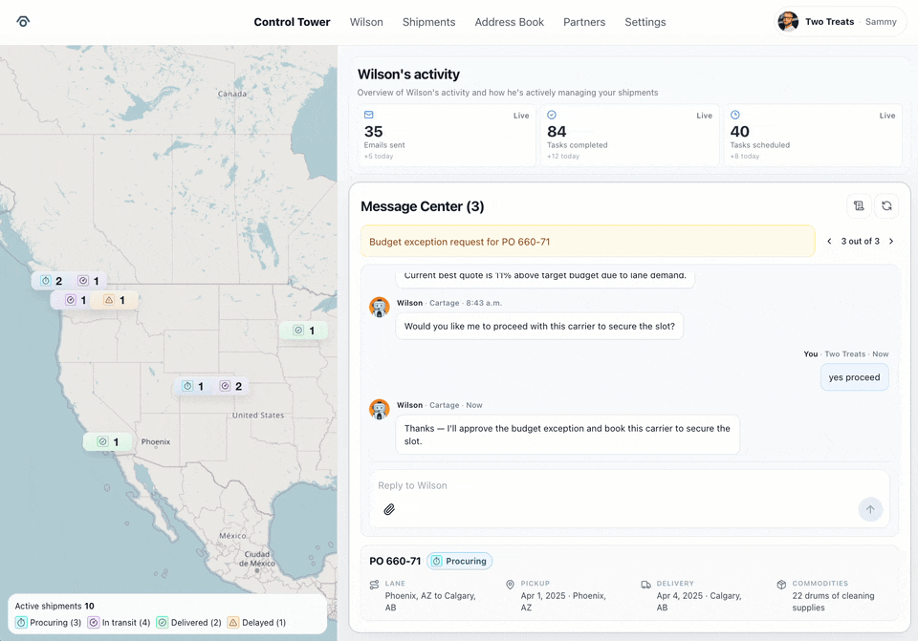
Task: Click the paperclip attachment icon
Action: tap(389, 509)
